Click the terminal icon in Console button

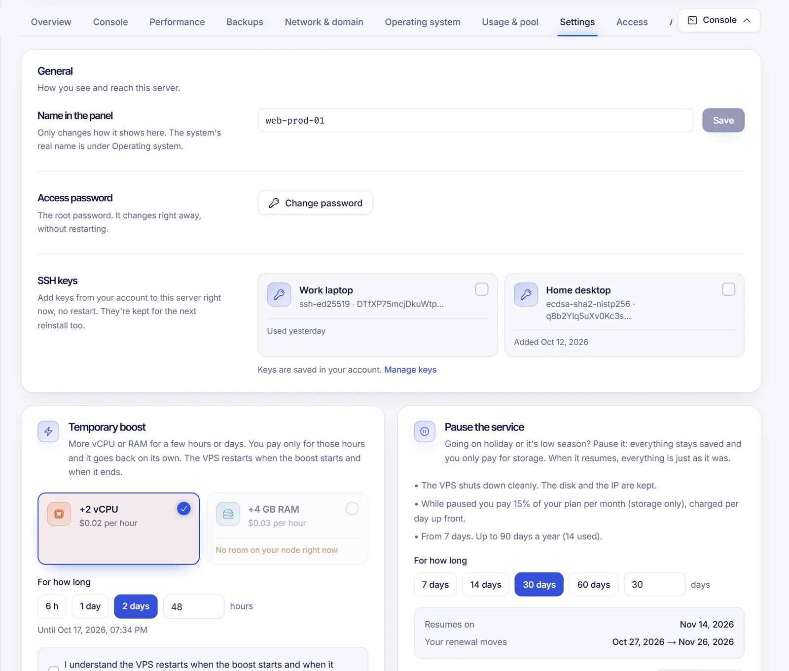pos(692,20)
